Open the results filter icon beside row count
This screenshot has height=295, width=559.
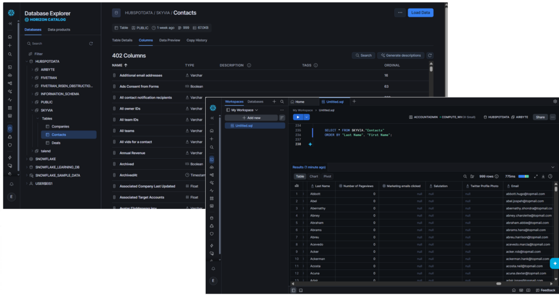coord(472,176)
